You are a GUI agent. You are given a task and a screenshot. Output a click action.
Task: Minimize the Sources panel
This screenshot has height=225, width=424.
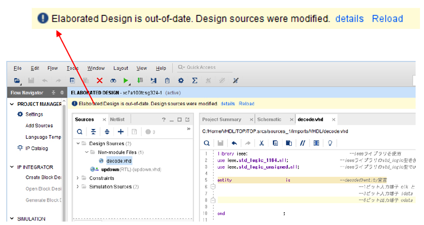click(x=171, y=120)
